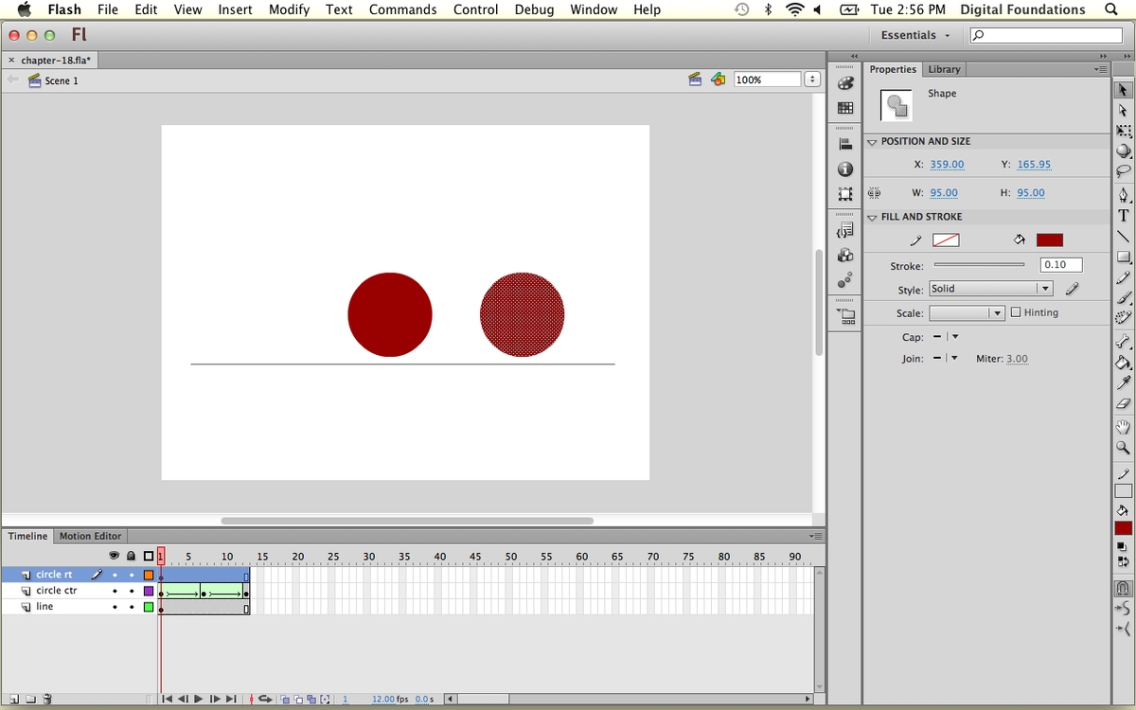
Task: Open the Modify menu
Action: (x=289, y=9)
